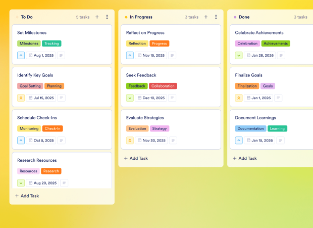The image size is (313, 228).
Task: Open priority selector on Research Resources card
Action: (21, 183)
